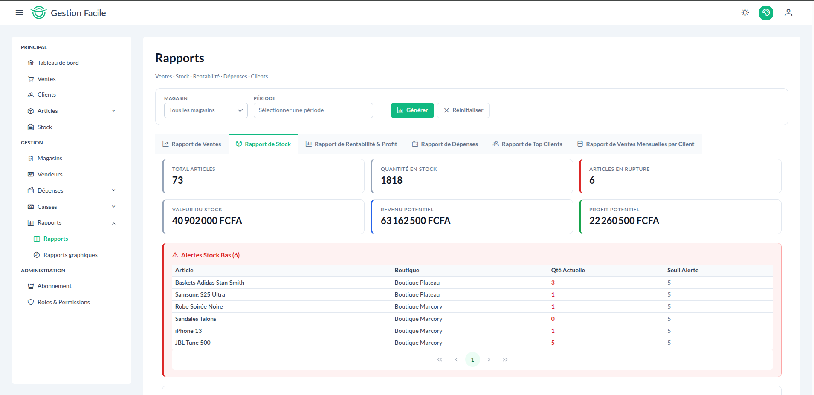This screenshot has width=814, height=395.
Task: Collapse the Rapports submenu chevron
Action: tap(113, 223)
